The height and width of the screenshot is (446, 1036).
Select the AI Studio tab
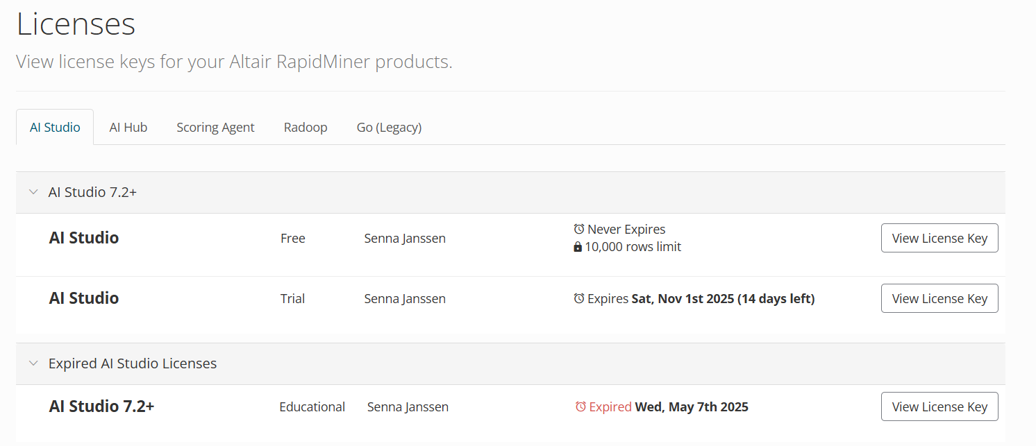tap(55, 128)
